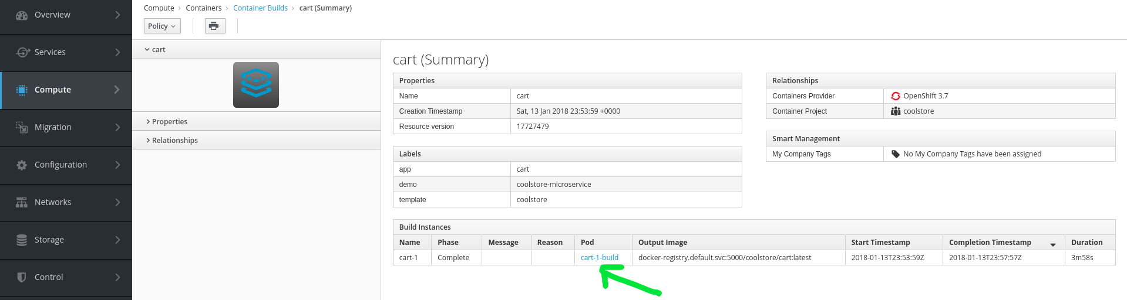The image size is (1127, 300).
Task: Open the Container Builds breadcrumb link
Action: click(260, 8)
